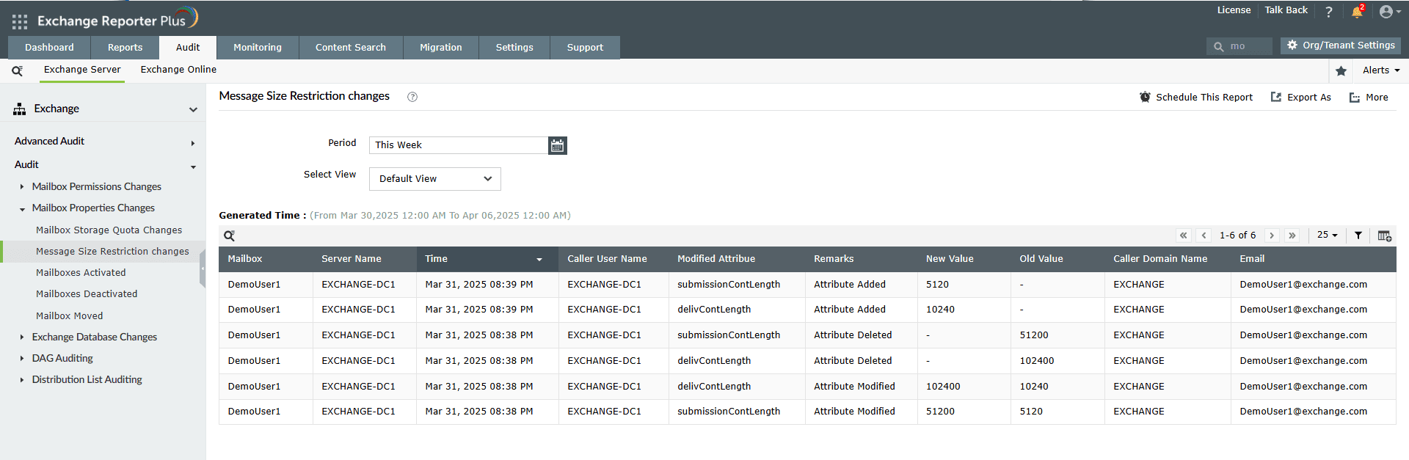
Task: Open the Period calendar picker icon
Action: 558,145
